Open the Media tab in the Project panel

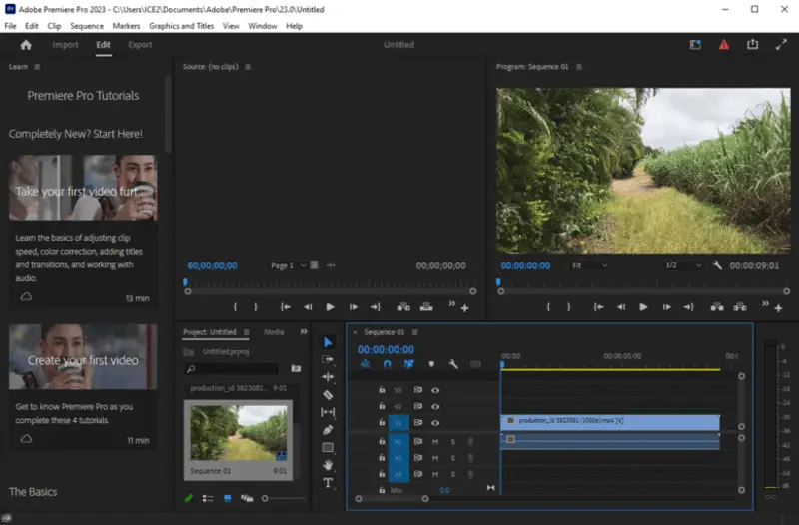(274, 332)
